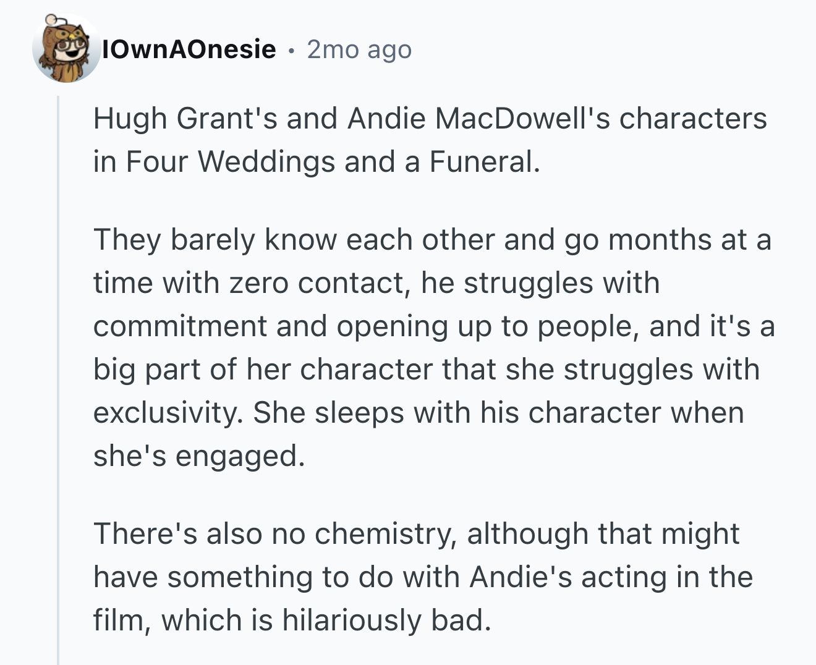The image size is (816, 665).
Task: Collapse the comment using the thread line
Action: [58, 379]
